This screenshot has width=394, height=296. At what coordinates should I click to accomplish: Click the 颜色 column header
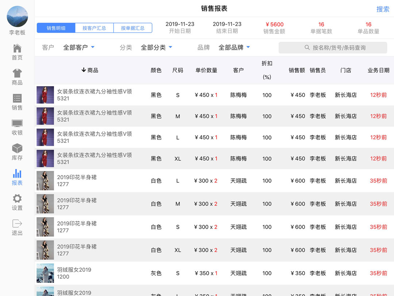(156, 70)
